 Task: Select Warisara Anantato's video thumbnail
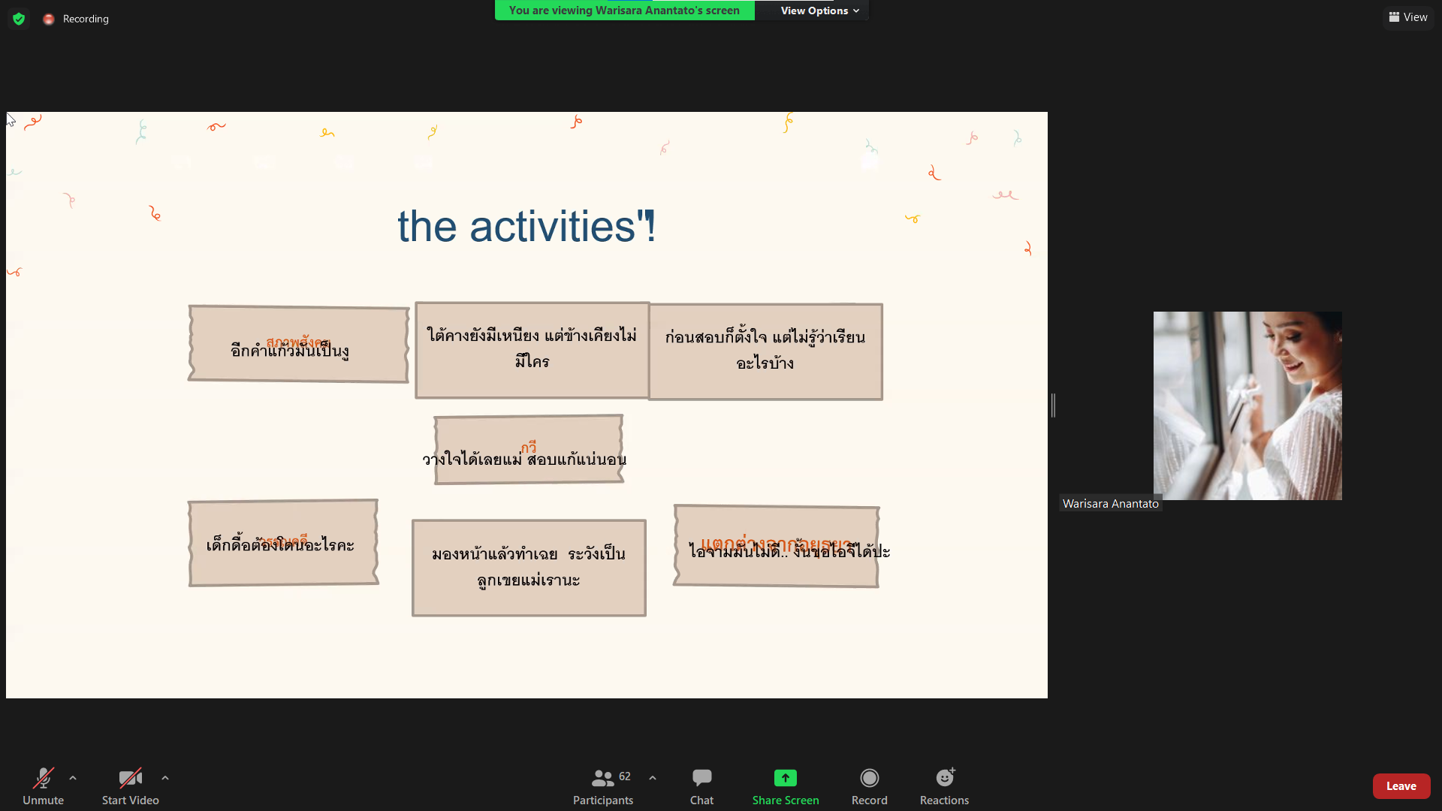1247,405
